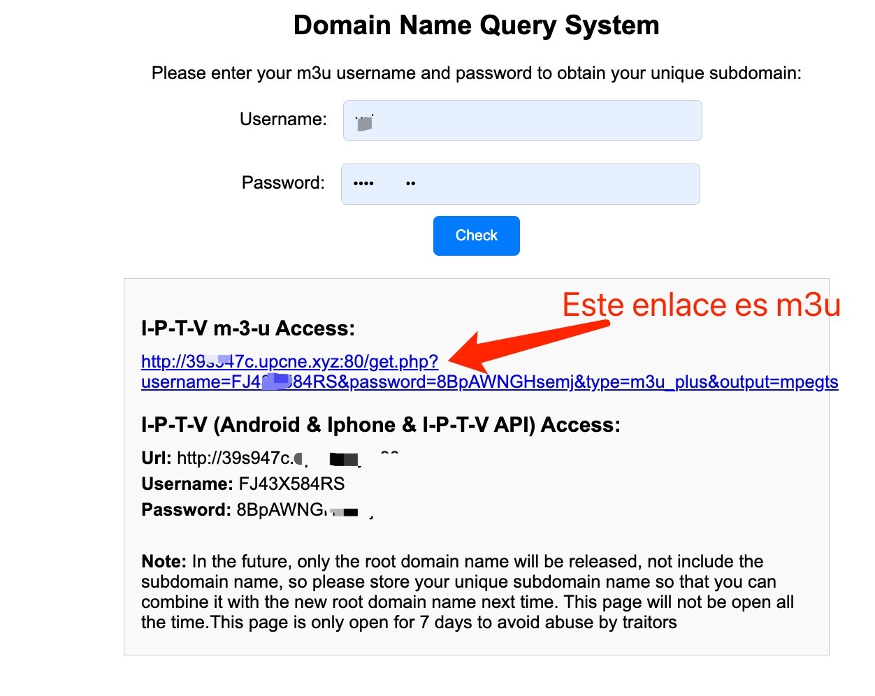Click the "Android & Iphone" access heading

[380, 425]
